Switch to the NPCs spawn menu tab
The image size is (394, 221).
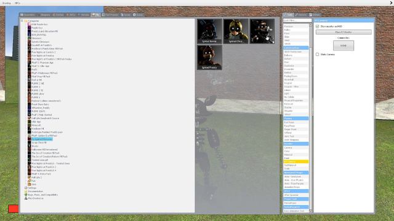tap(71, 15)
